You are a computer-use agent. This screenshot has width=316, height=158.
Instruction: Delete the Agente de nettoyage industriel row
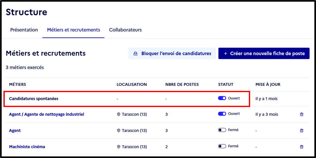pyautogui.click(x=301, y=115)
